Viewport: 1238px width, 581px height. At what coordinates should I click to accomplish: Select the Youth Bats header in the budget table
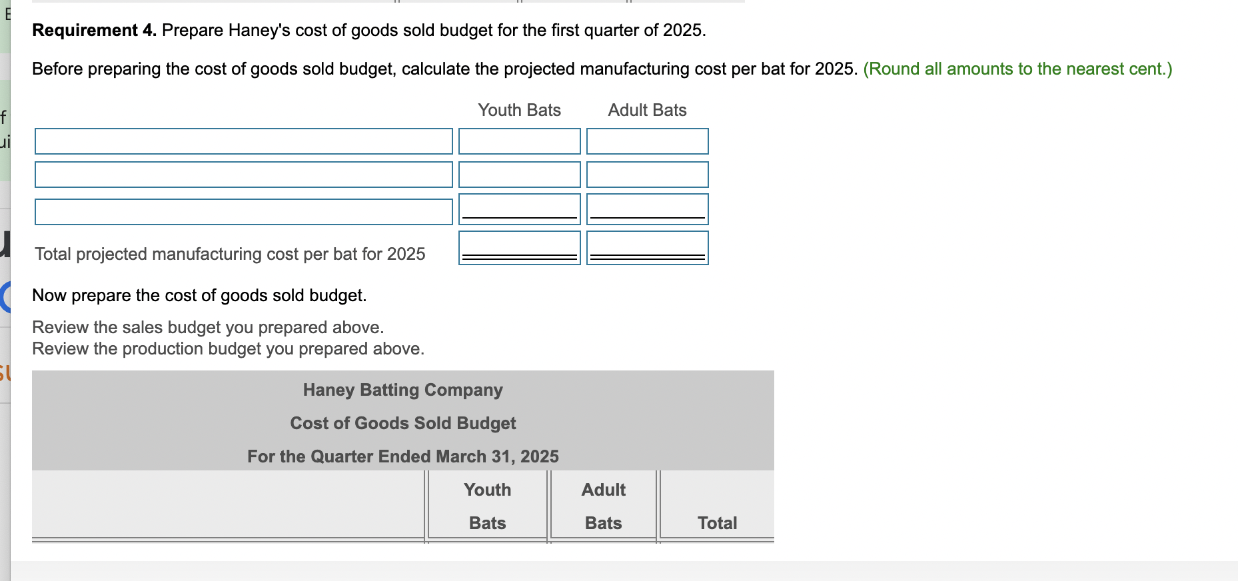click(x=486, y=506)
